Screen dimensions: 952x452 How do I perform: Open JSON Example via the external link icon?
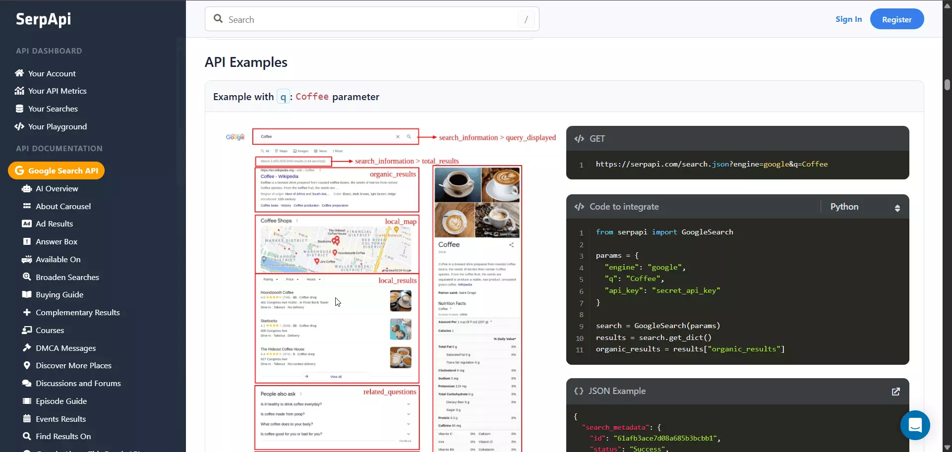(x=896, y=392)
